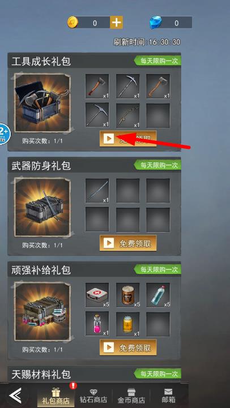Tap the blue diamond currency icon
This screenshot has height=408, width=230.
155,23
